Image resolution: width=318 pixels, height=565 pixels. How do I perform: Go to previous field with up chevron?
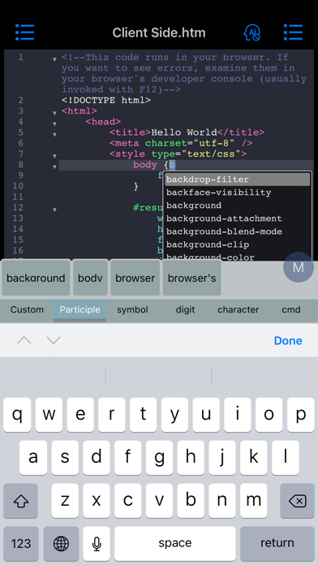(24, 340)
